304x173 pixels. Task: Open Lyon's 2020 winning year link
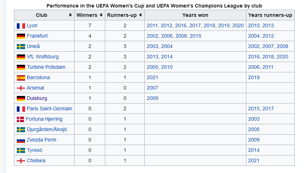(x=238, y=25)
